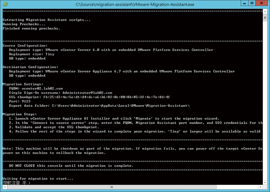Click the Chinese IME status line at bottom
Viewport: 270px width, 192px height.
point(16,183)
